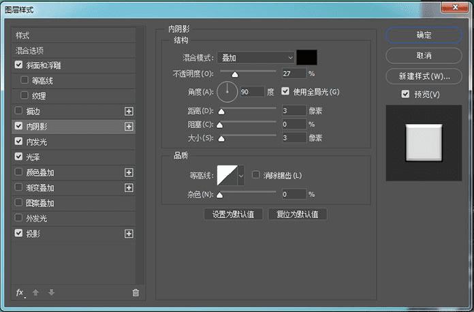
Task: Open the 内发光 settings row
Action: point(74,142)
